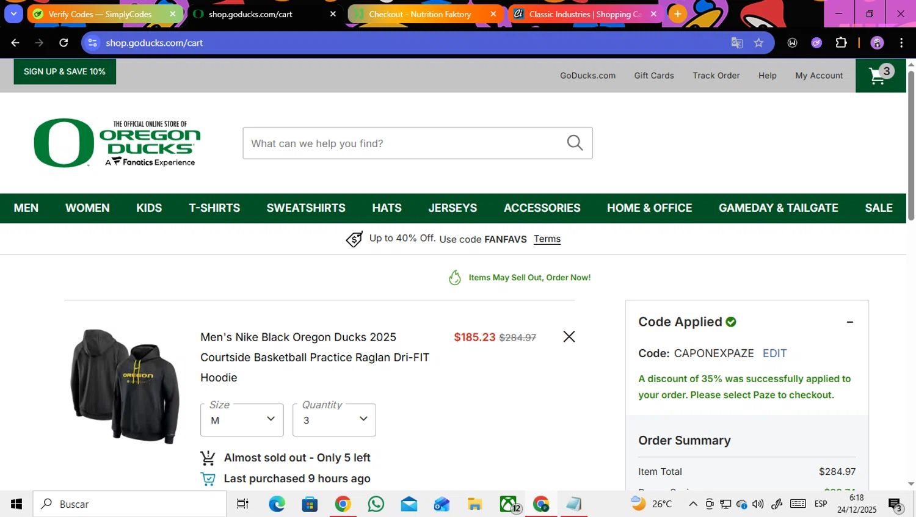Screen dimensions: 916x517
Task: Open the Size dropdown showing M
Action: 242,420
